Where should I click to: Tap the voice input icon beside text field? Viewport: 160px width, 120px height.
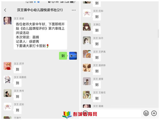tap(85, 113)
